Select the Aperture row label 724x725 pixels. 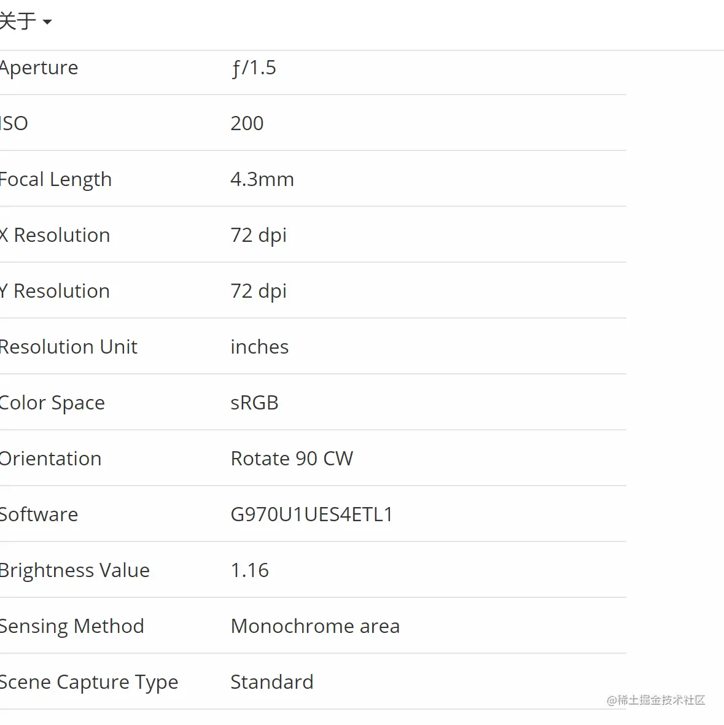point(39,68)
